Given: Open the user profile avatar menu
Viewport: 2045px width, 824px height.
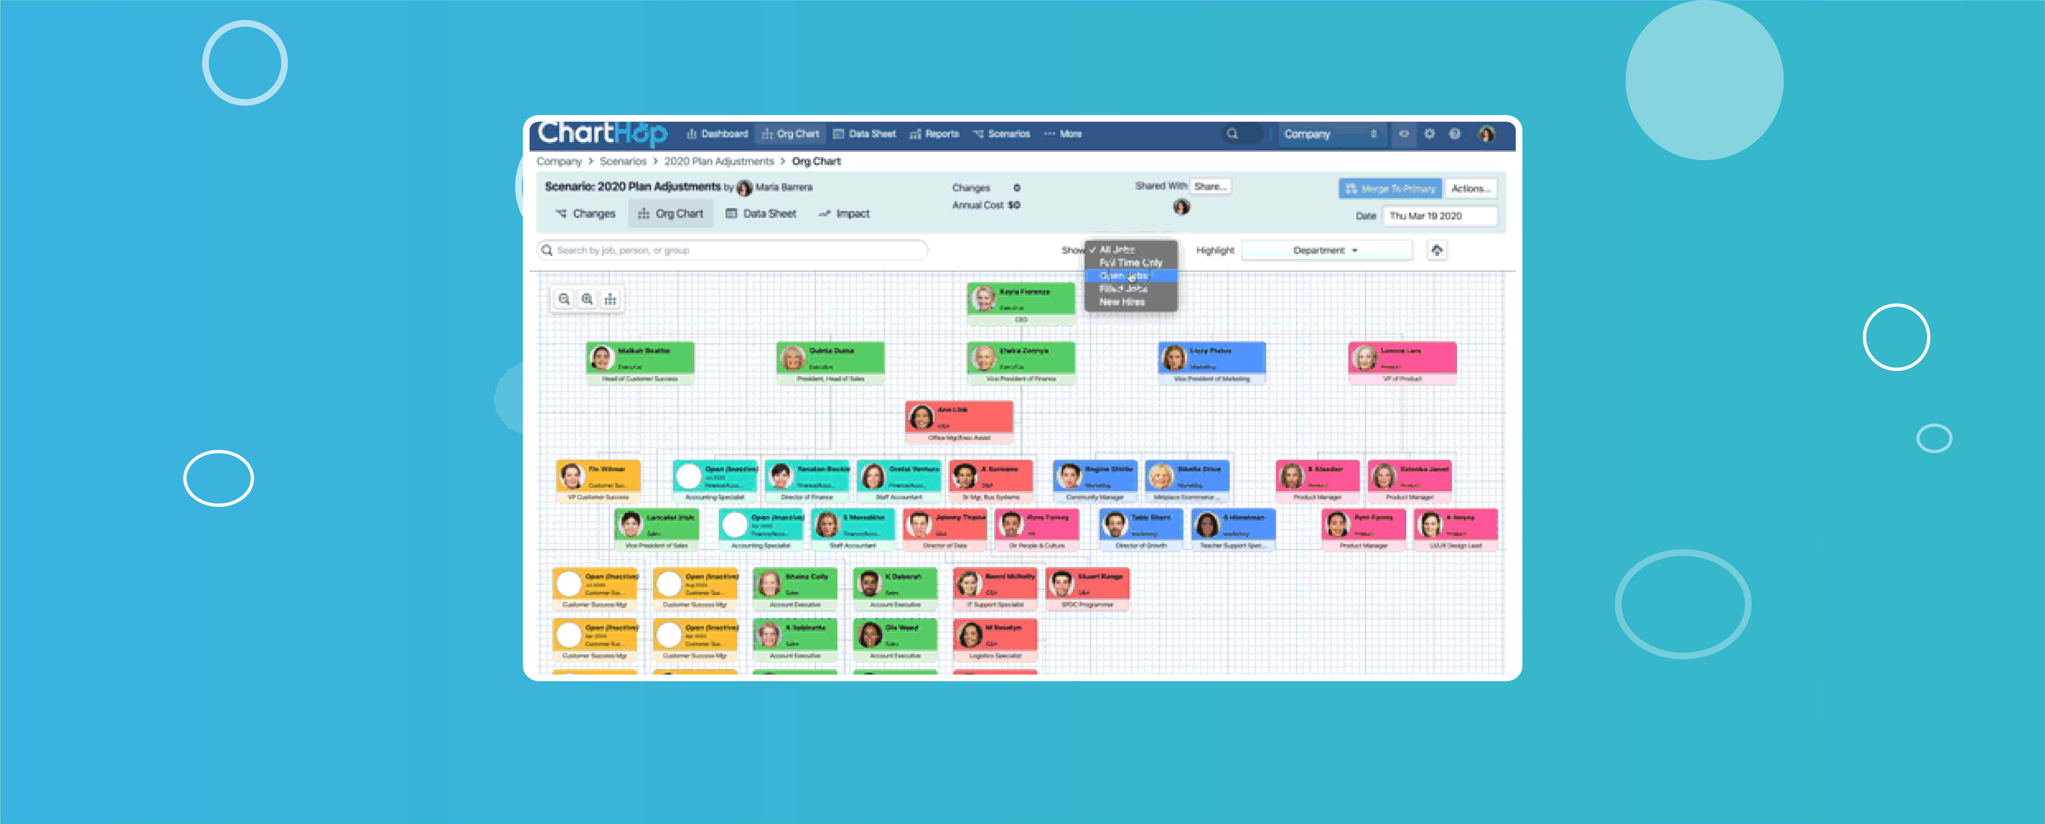Looking at the screenshot, I should [x=1486, y=134].
